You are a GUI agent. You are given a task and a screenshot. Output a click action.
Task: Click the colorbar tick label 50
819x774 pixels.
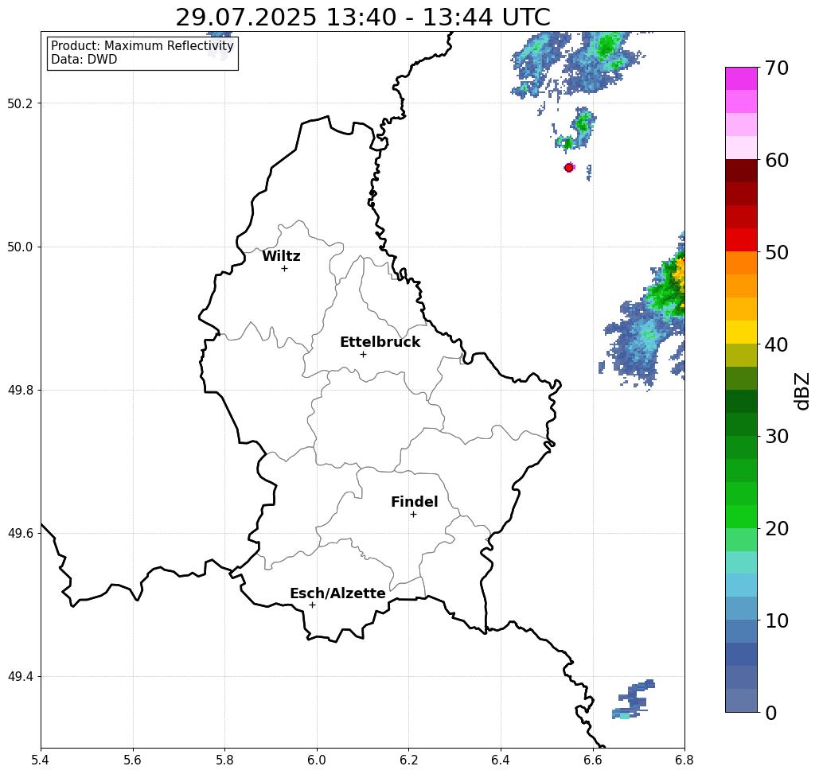point(776,252)
